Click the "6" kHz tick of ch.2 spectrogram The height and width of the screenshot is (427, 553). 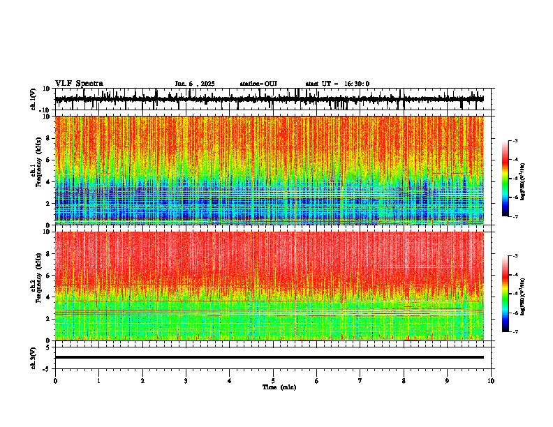click(x=48, y=276)
